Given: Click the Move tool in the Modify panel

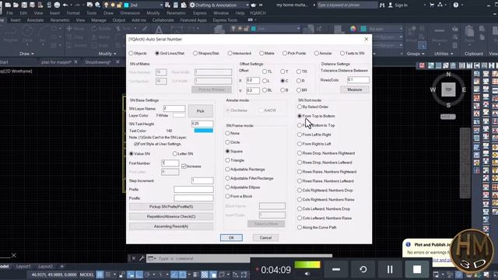Looking at the screenshot, I should 75,29.
